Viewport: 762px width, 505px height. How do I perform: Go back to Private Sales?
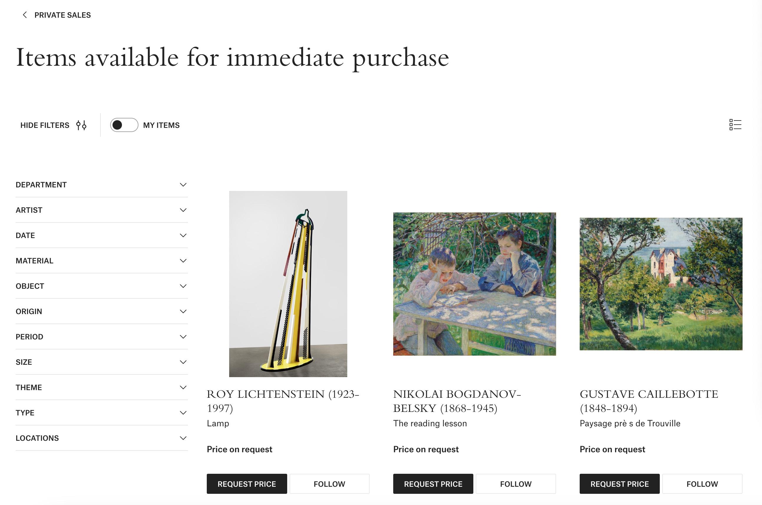pos(62,15)
